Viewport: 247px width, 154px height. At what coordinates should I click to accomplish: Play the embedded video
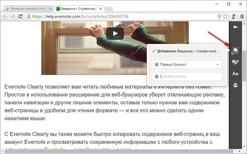click(115, 33)
